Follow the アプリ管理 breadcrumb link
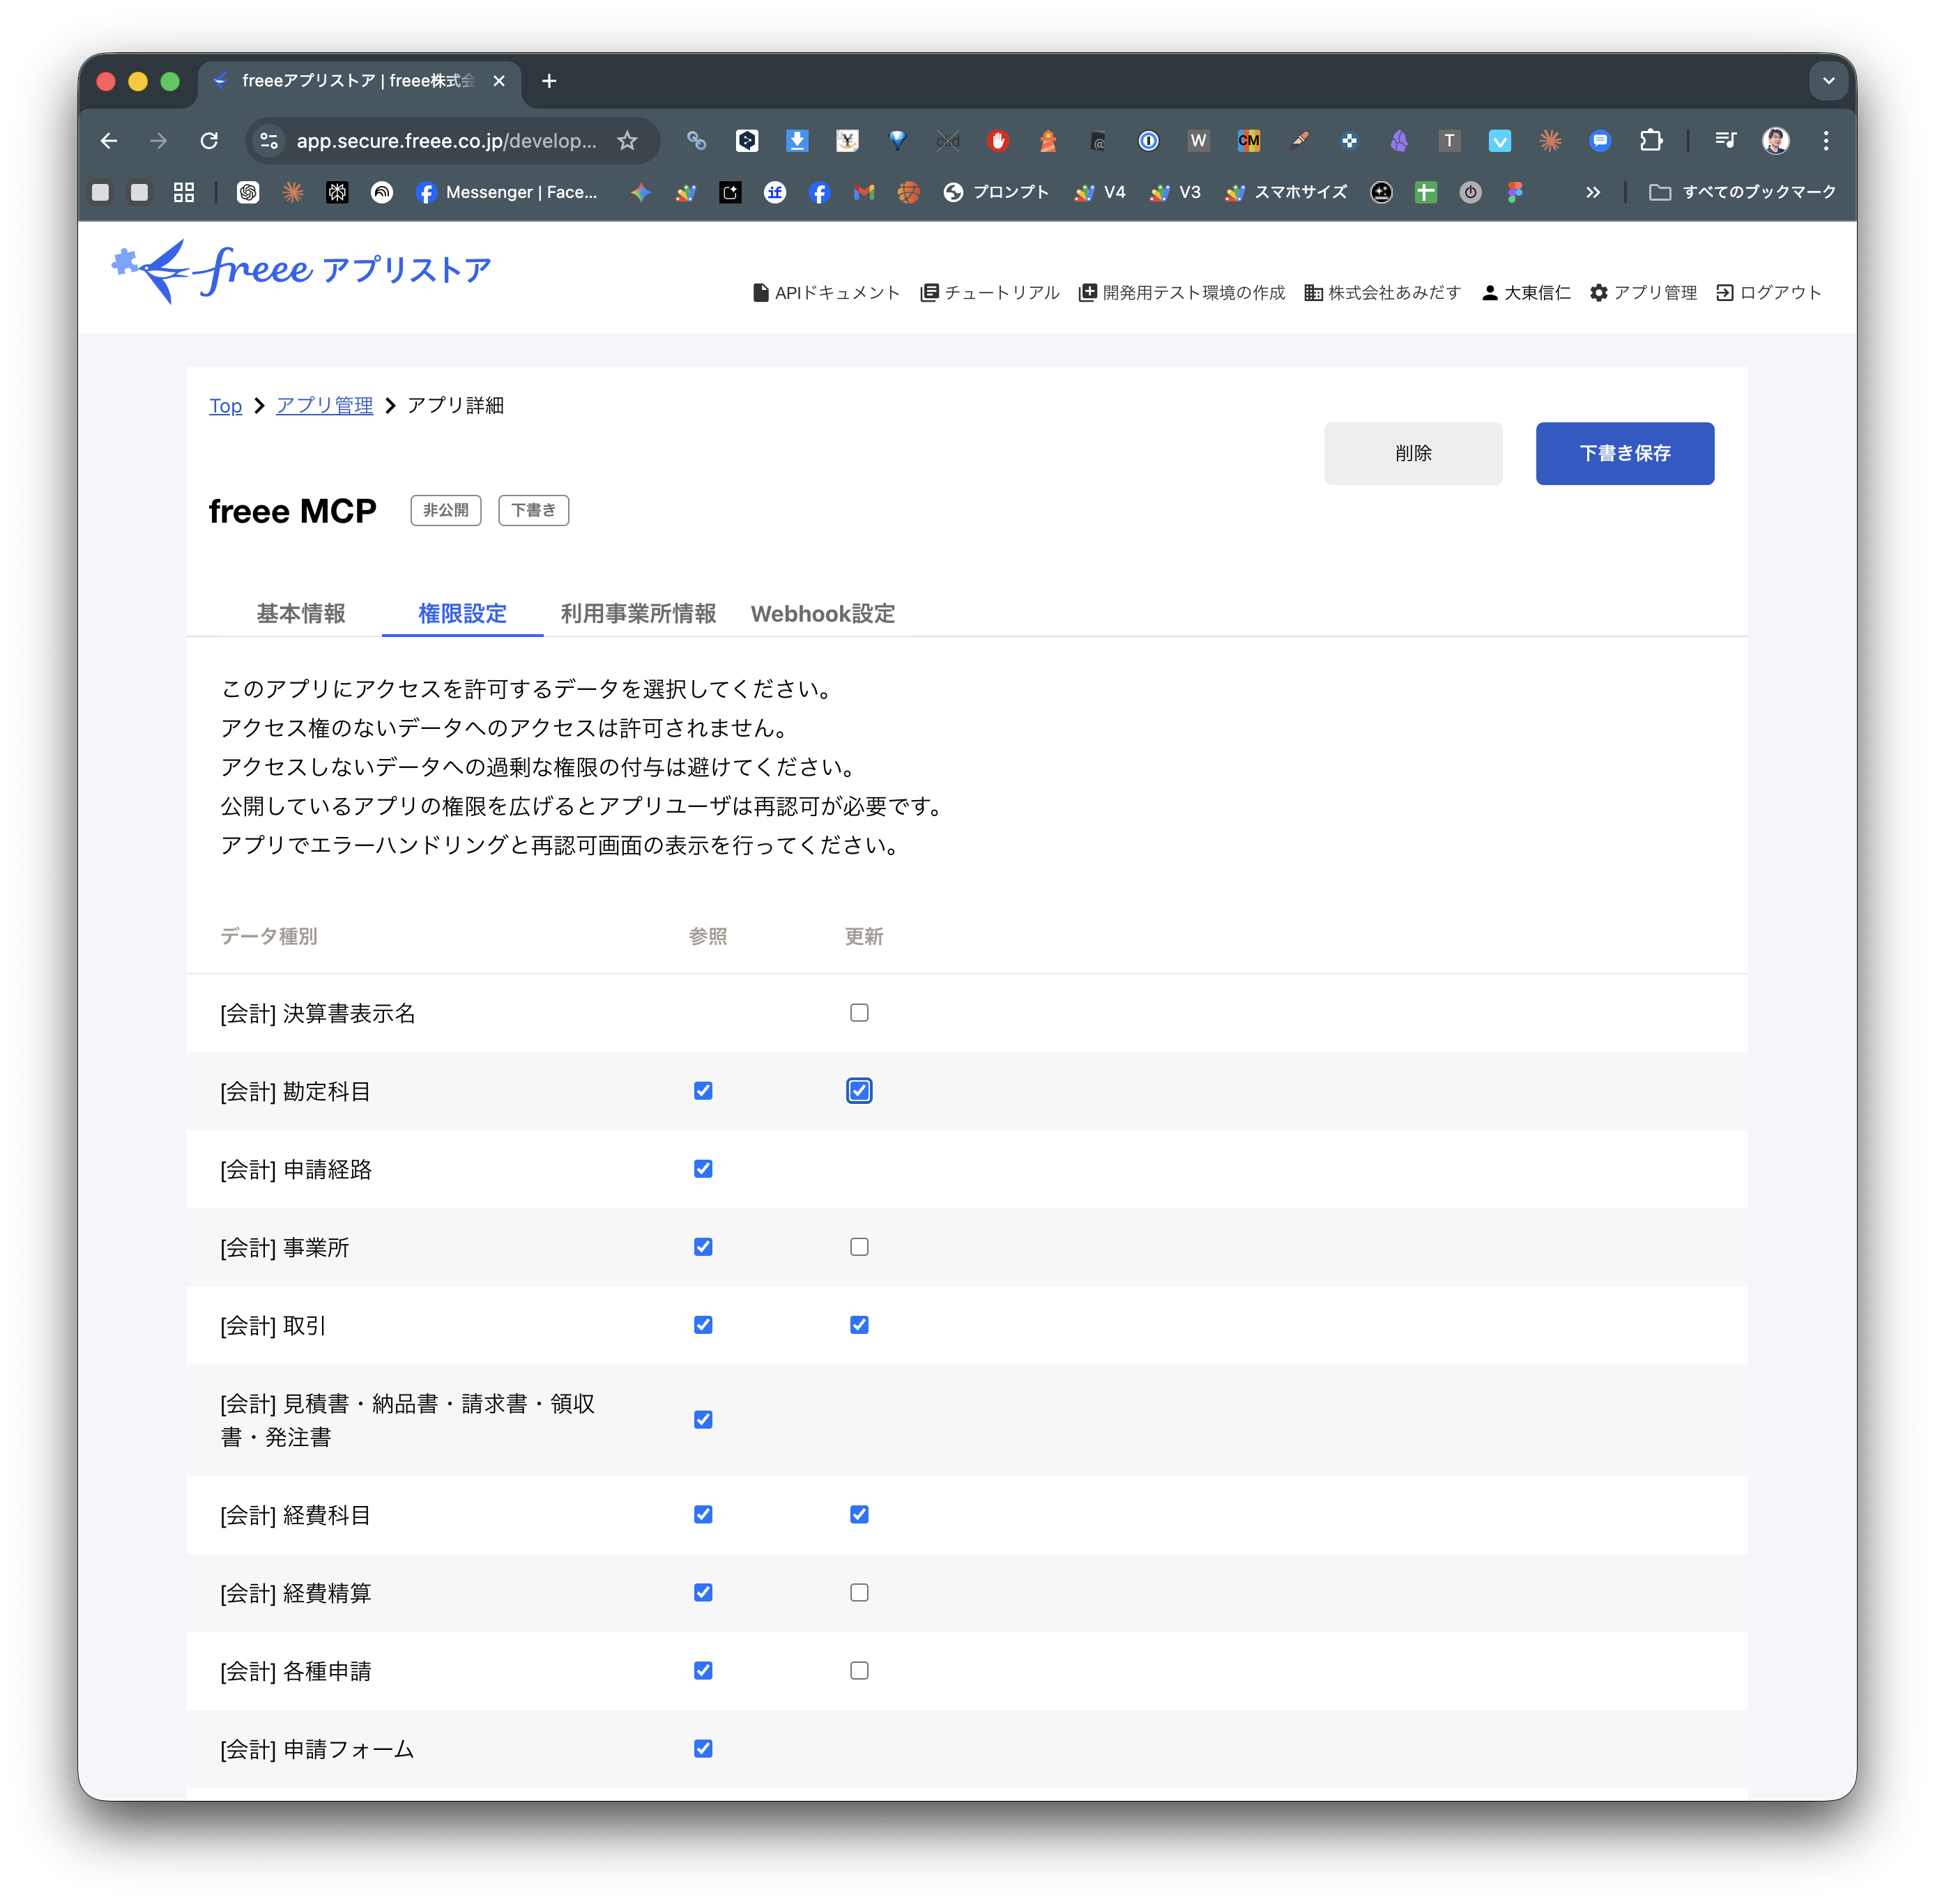Image resolution: width=1935 pixels, height=1904 pixels. pyautogui.click(x=324, y=406)
